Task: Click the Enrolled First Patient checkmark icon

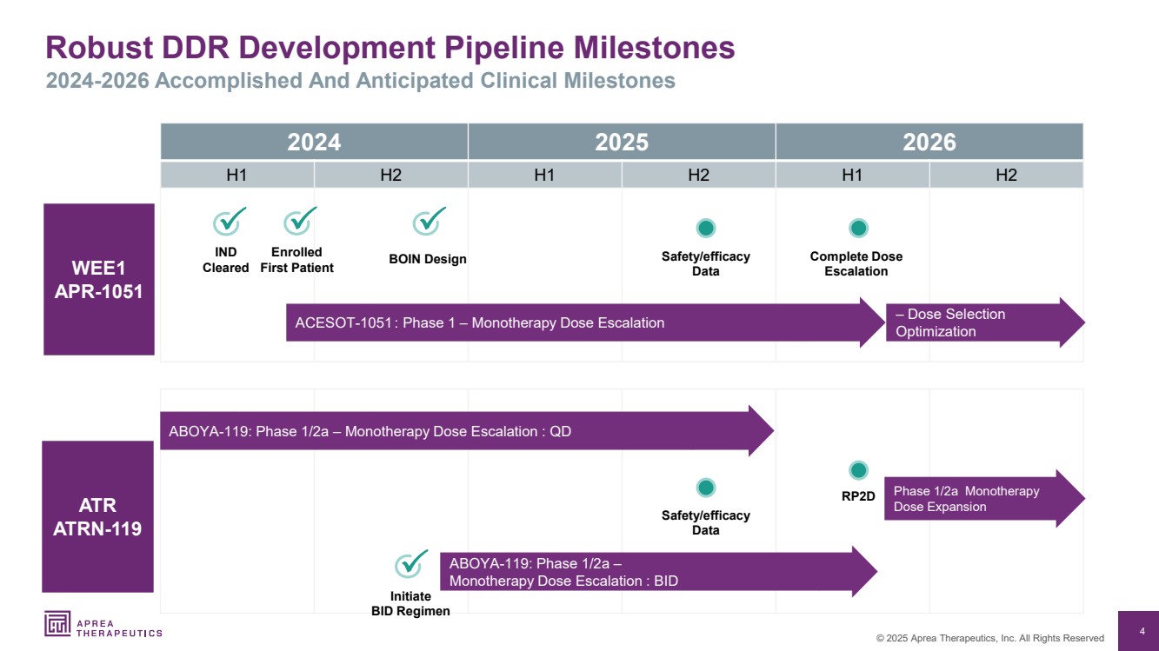Action: (299, 223)
